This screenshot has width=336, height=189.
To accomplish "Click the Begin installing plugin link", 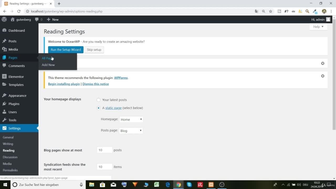I will click(x=64, y=84).
